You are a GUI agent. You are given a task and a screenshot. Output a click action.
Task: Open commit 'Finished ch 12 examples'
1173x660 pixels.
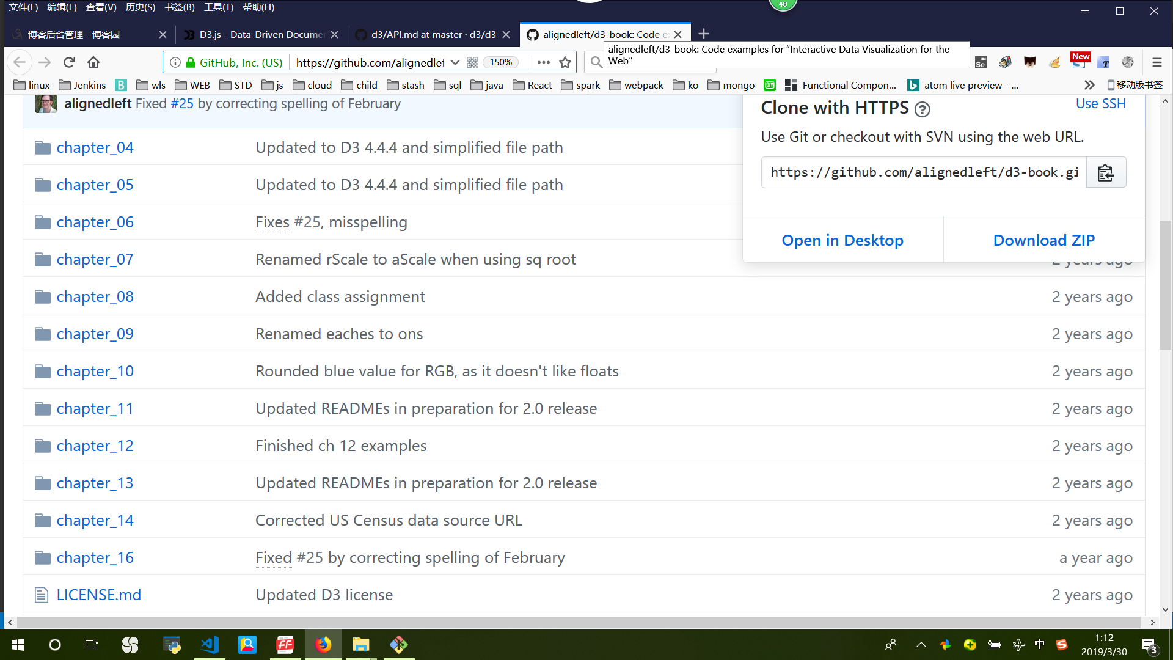point(341,446)
